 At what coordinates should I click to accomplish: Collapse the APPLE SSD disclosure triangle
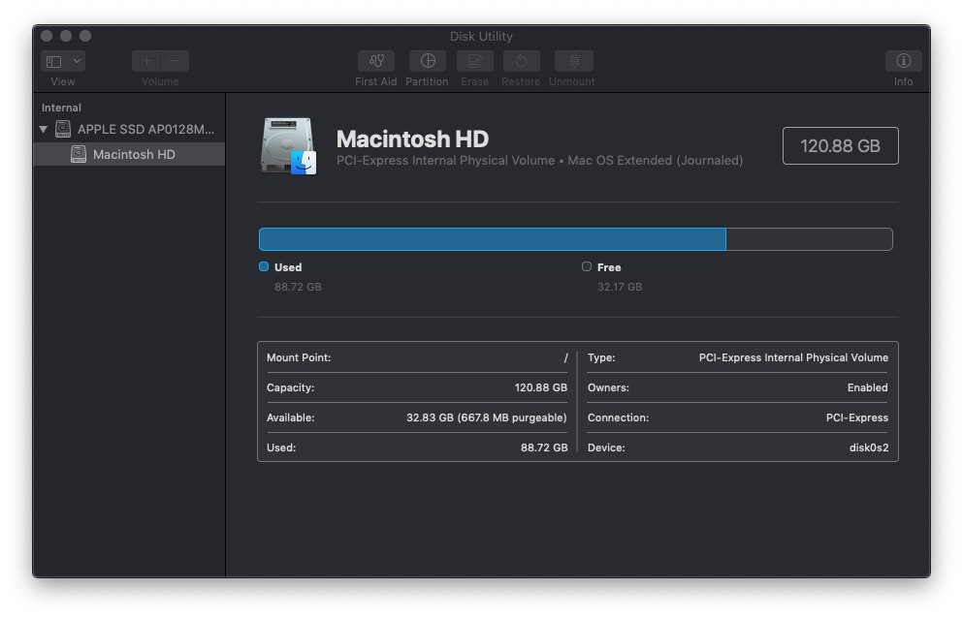coord(43,130)
